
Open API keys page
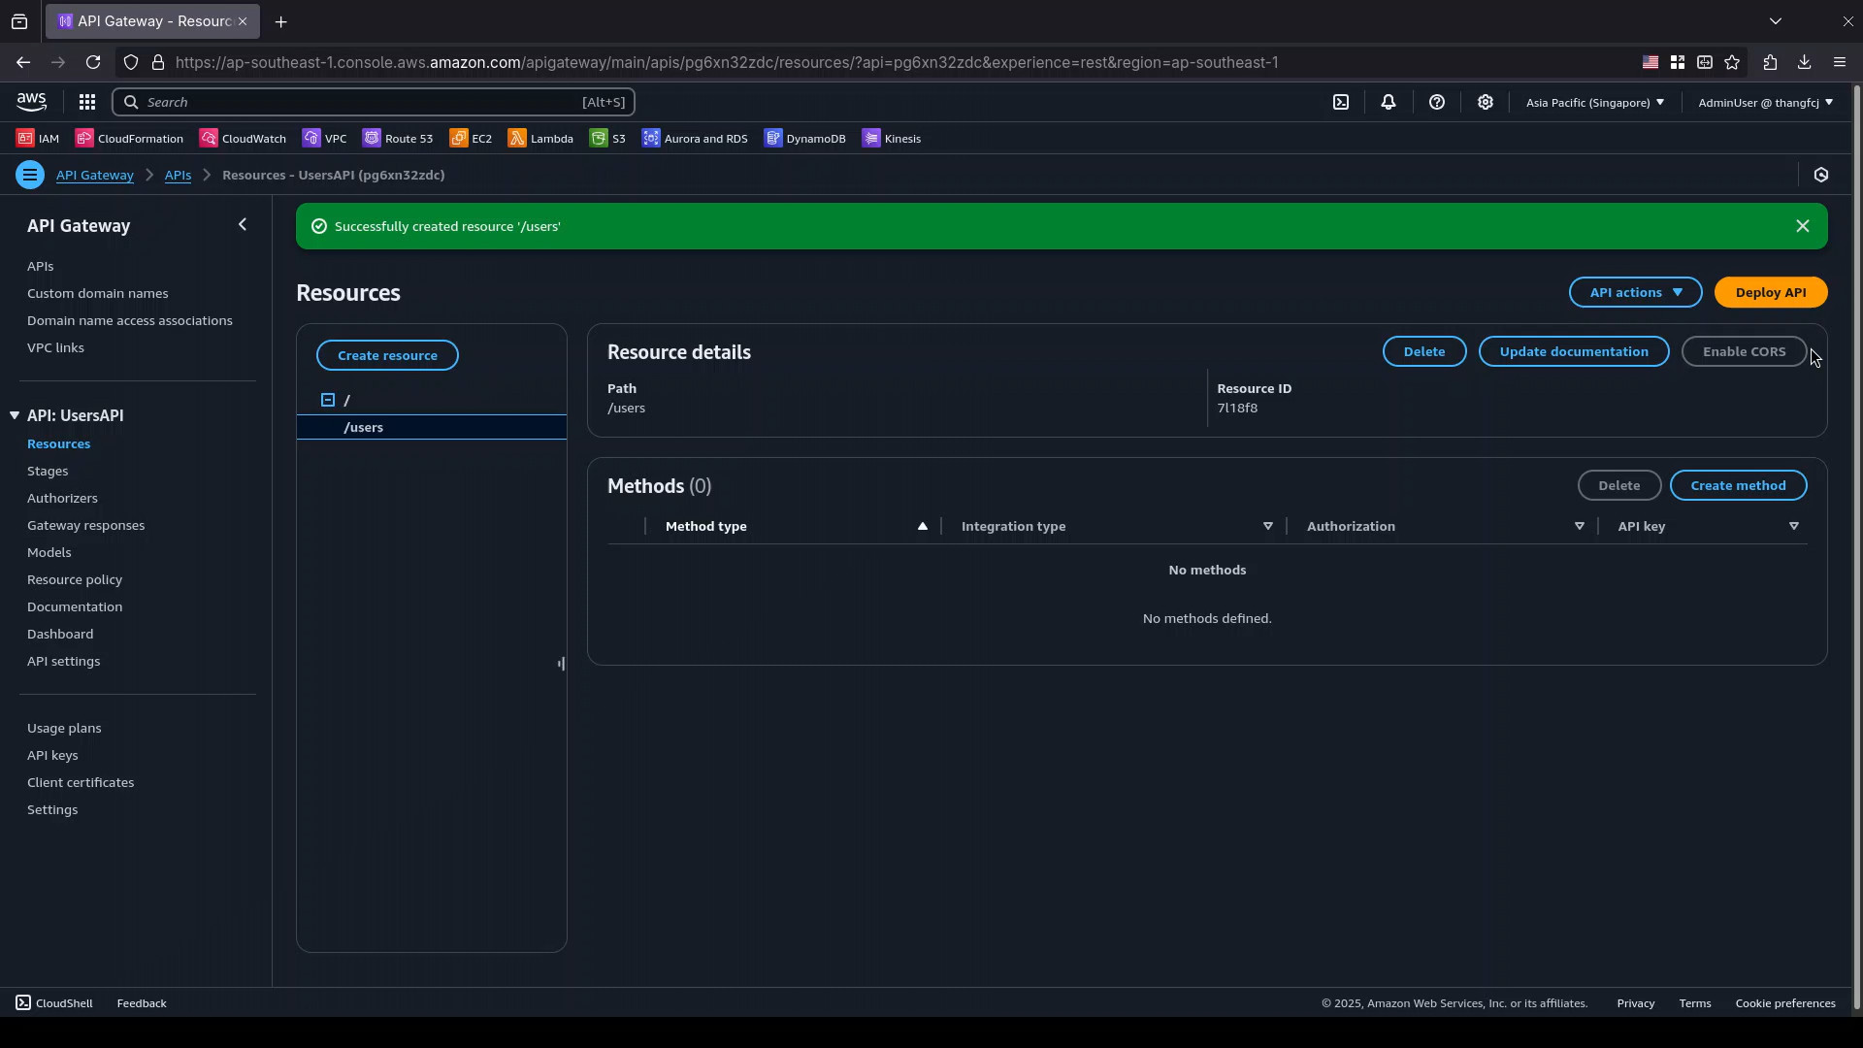pyautogui.click(x=52, y=755)
